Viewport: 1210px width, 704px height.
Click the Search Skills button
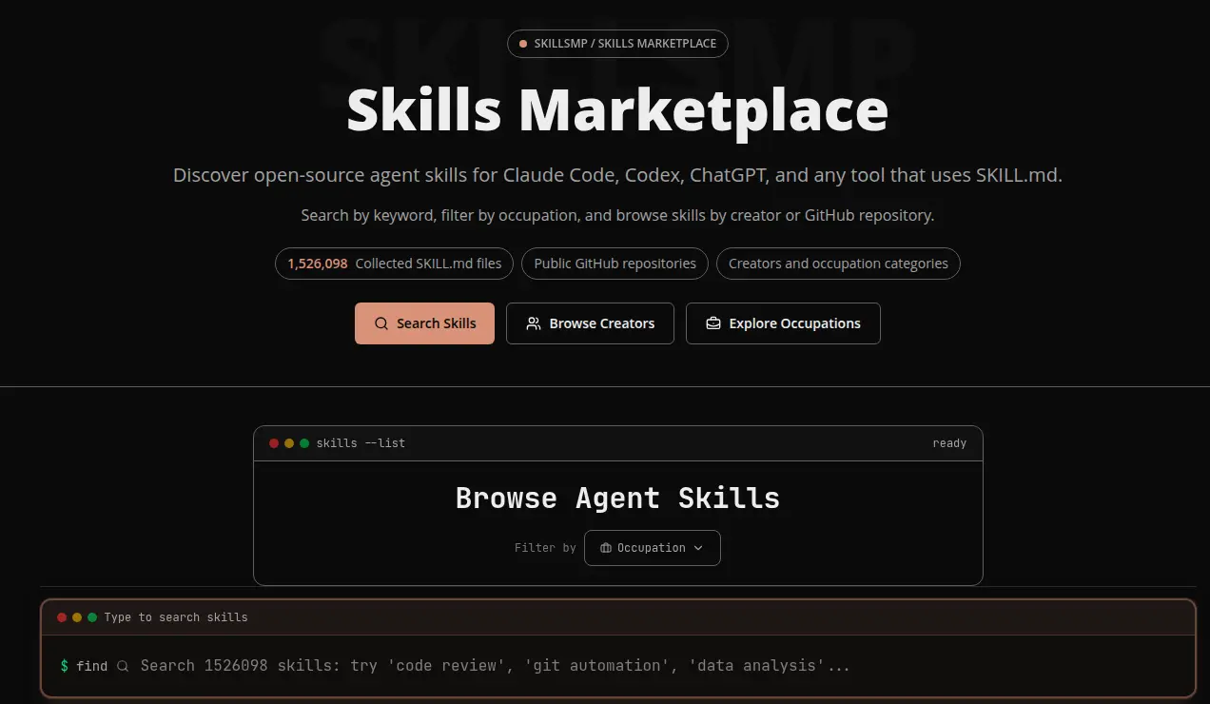pos(424,323)
